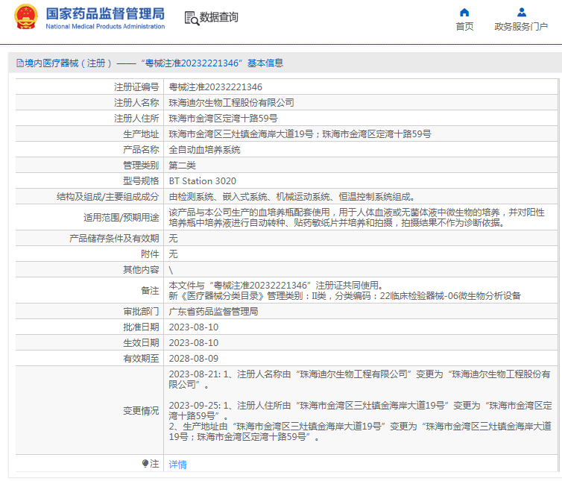The width and height of the screenshot is (562, 481).
Task: Click the 政务服务门户 label
Action: pyautogui.click(x=521, y=27)
